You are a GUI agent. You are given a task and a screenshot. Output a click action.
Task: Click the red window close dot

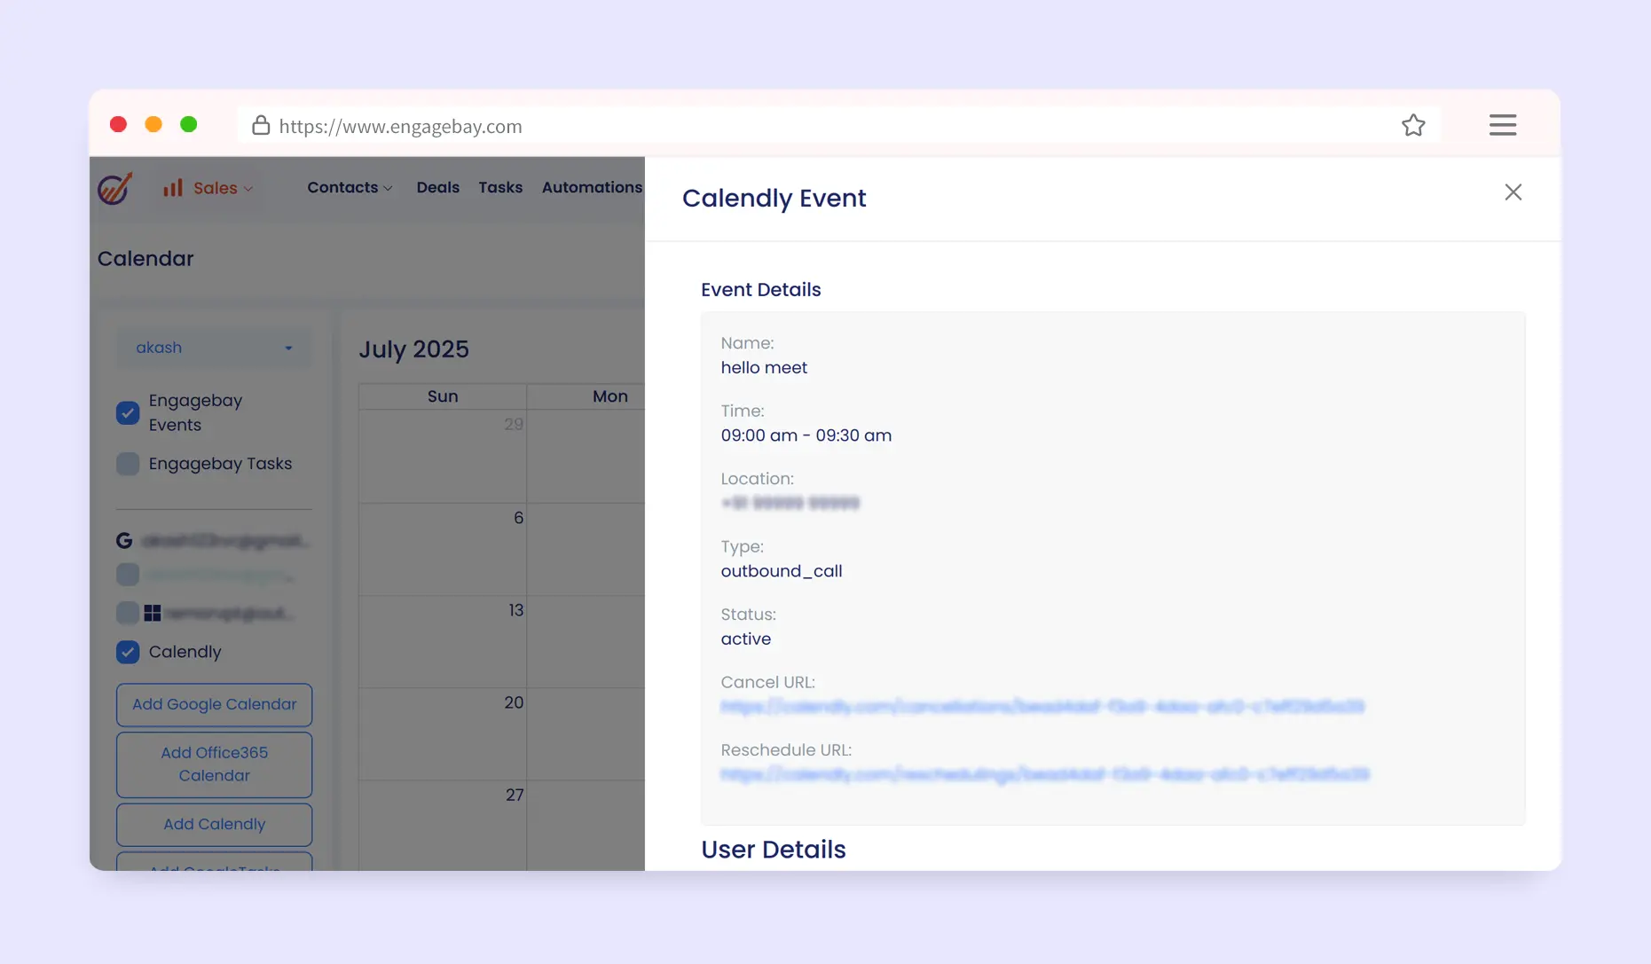[x=118, y=125]
